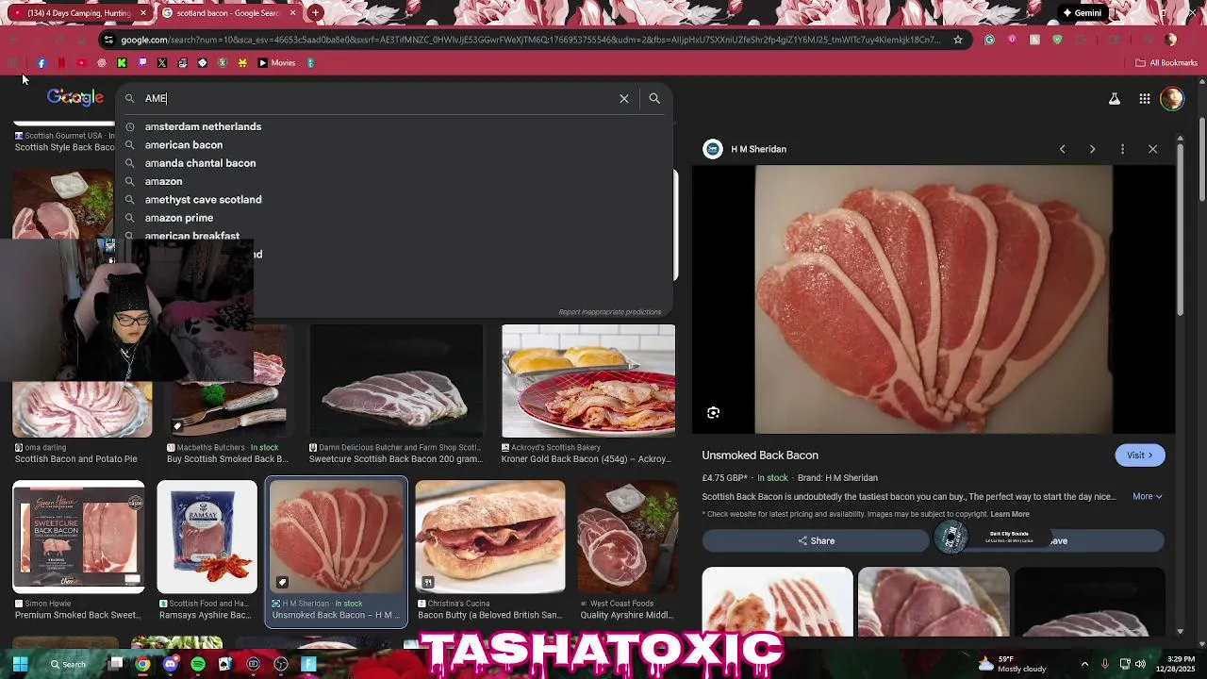Open Quality Ayrshire Middle bacon thumbnail
This screenshot has height=679, width=1207.
[627, 537]
